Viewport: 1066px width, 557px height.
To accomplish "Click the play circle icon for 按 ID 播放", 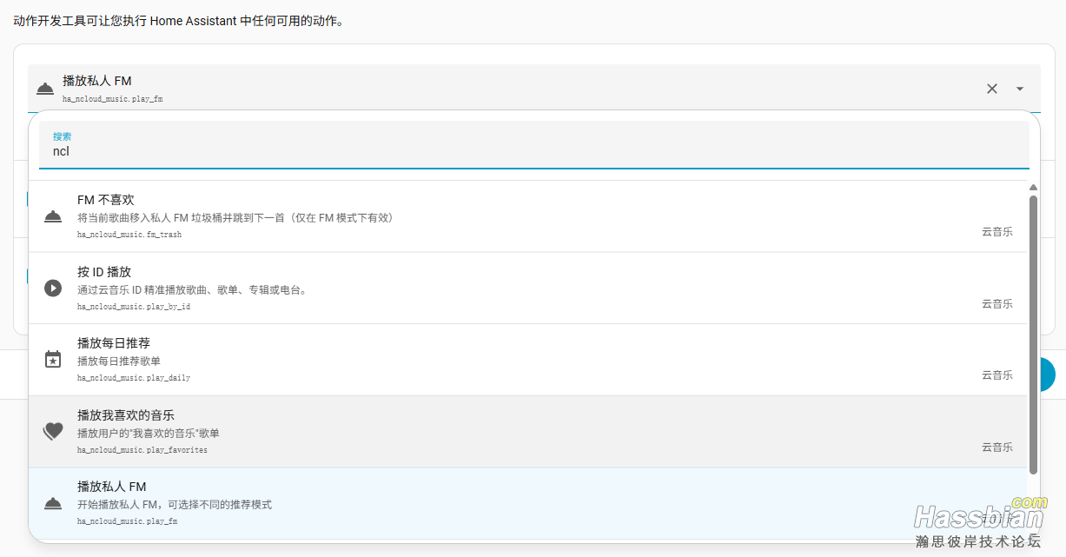I will point(53,288).
